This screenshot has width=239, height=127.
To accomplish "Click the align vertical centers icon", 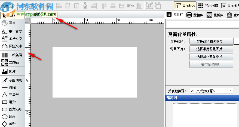I will tap(113, 6).
